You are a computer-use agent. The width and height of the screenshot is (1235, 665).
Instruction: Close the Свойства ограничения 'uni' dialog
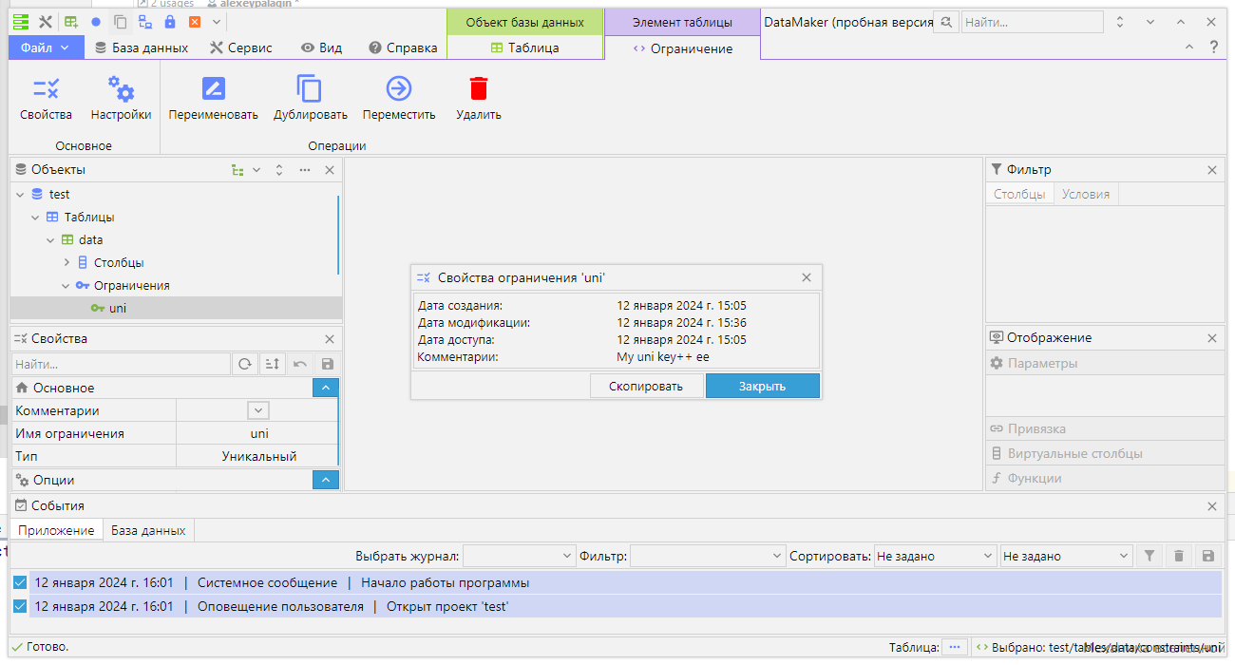tap(807, 278)
